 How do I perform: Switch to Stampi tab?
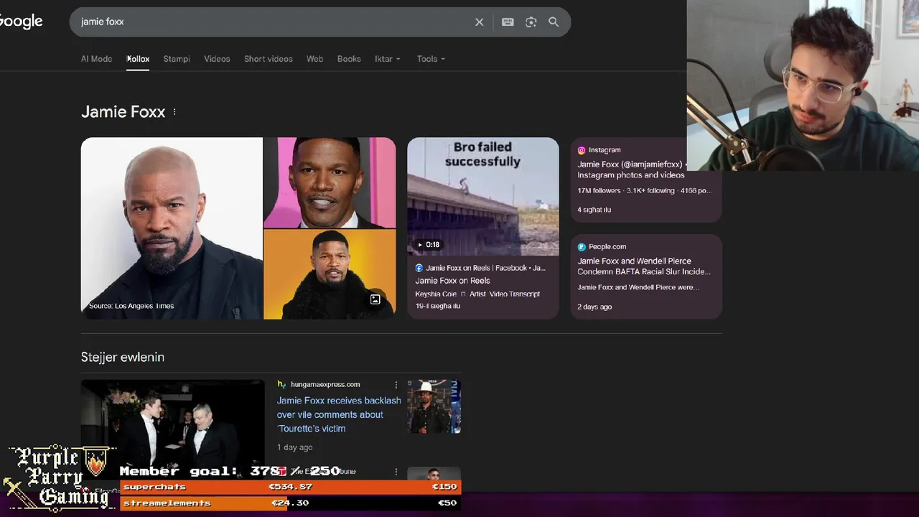point(177,59)
